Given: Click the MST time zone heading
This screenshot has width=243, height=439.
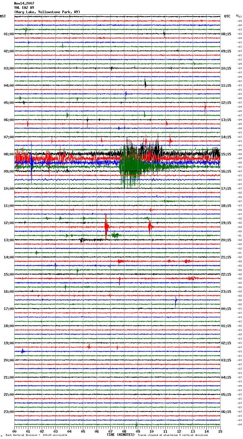Looking at the screenshot, I should [x=3, y=16].
